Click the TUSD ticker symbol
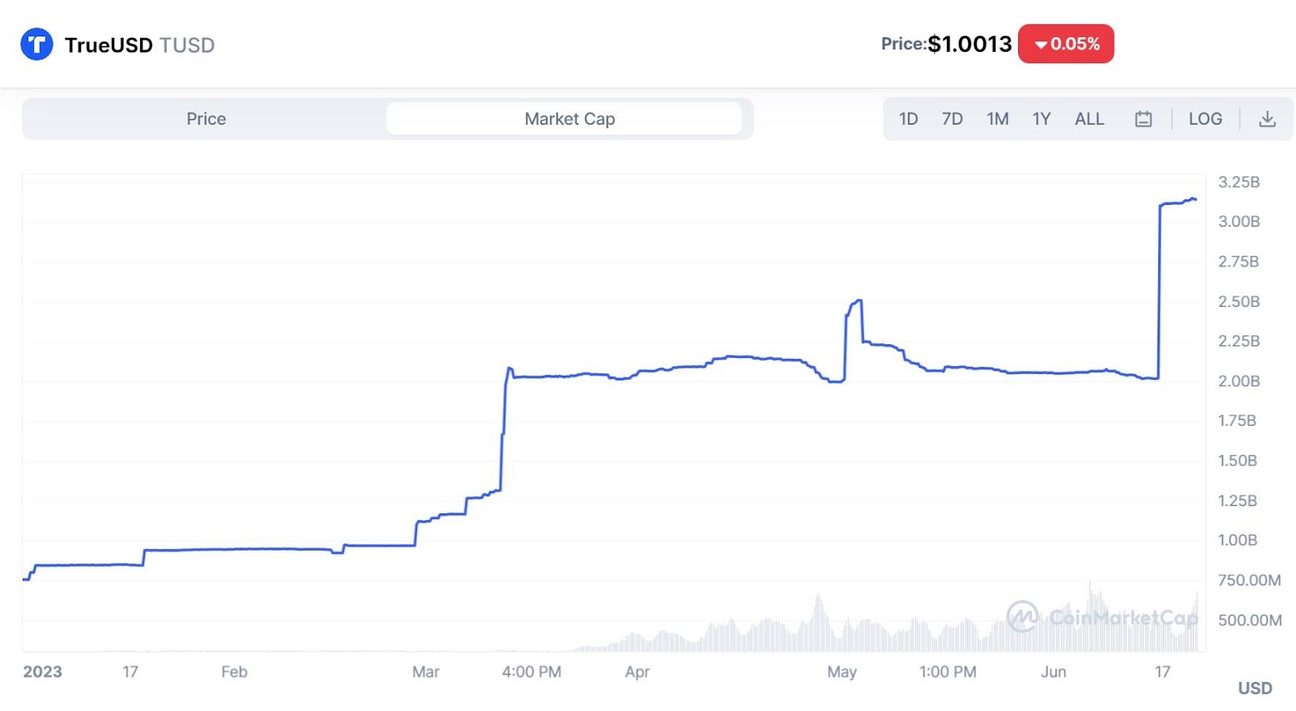 (187, 45)
